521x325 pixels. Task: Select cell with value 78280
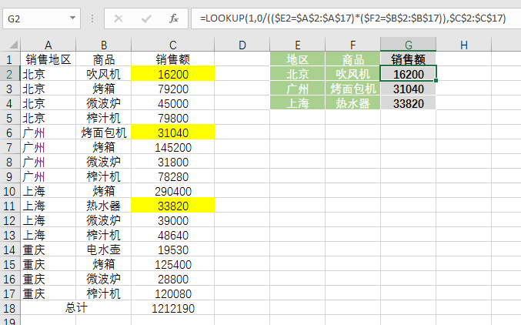click(x=173, y=176)
